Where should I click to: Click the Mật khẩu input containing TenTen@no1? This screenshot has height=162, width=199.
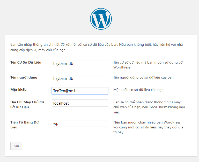(80, 91)
